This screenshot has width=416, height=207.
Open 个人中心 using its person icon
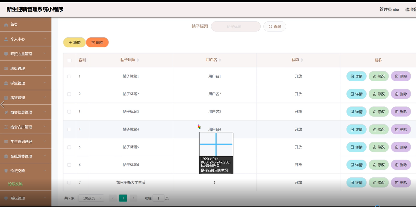coord(6,39)
